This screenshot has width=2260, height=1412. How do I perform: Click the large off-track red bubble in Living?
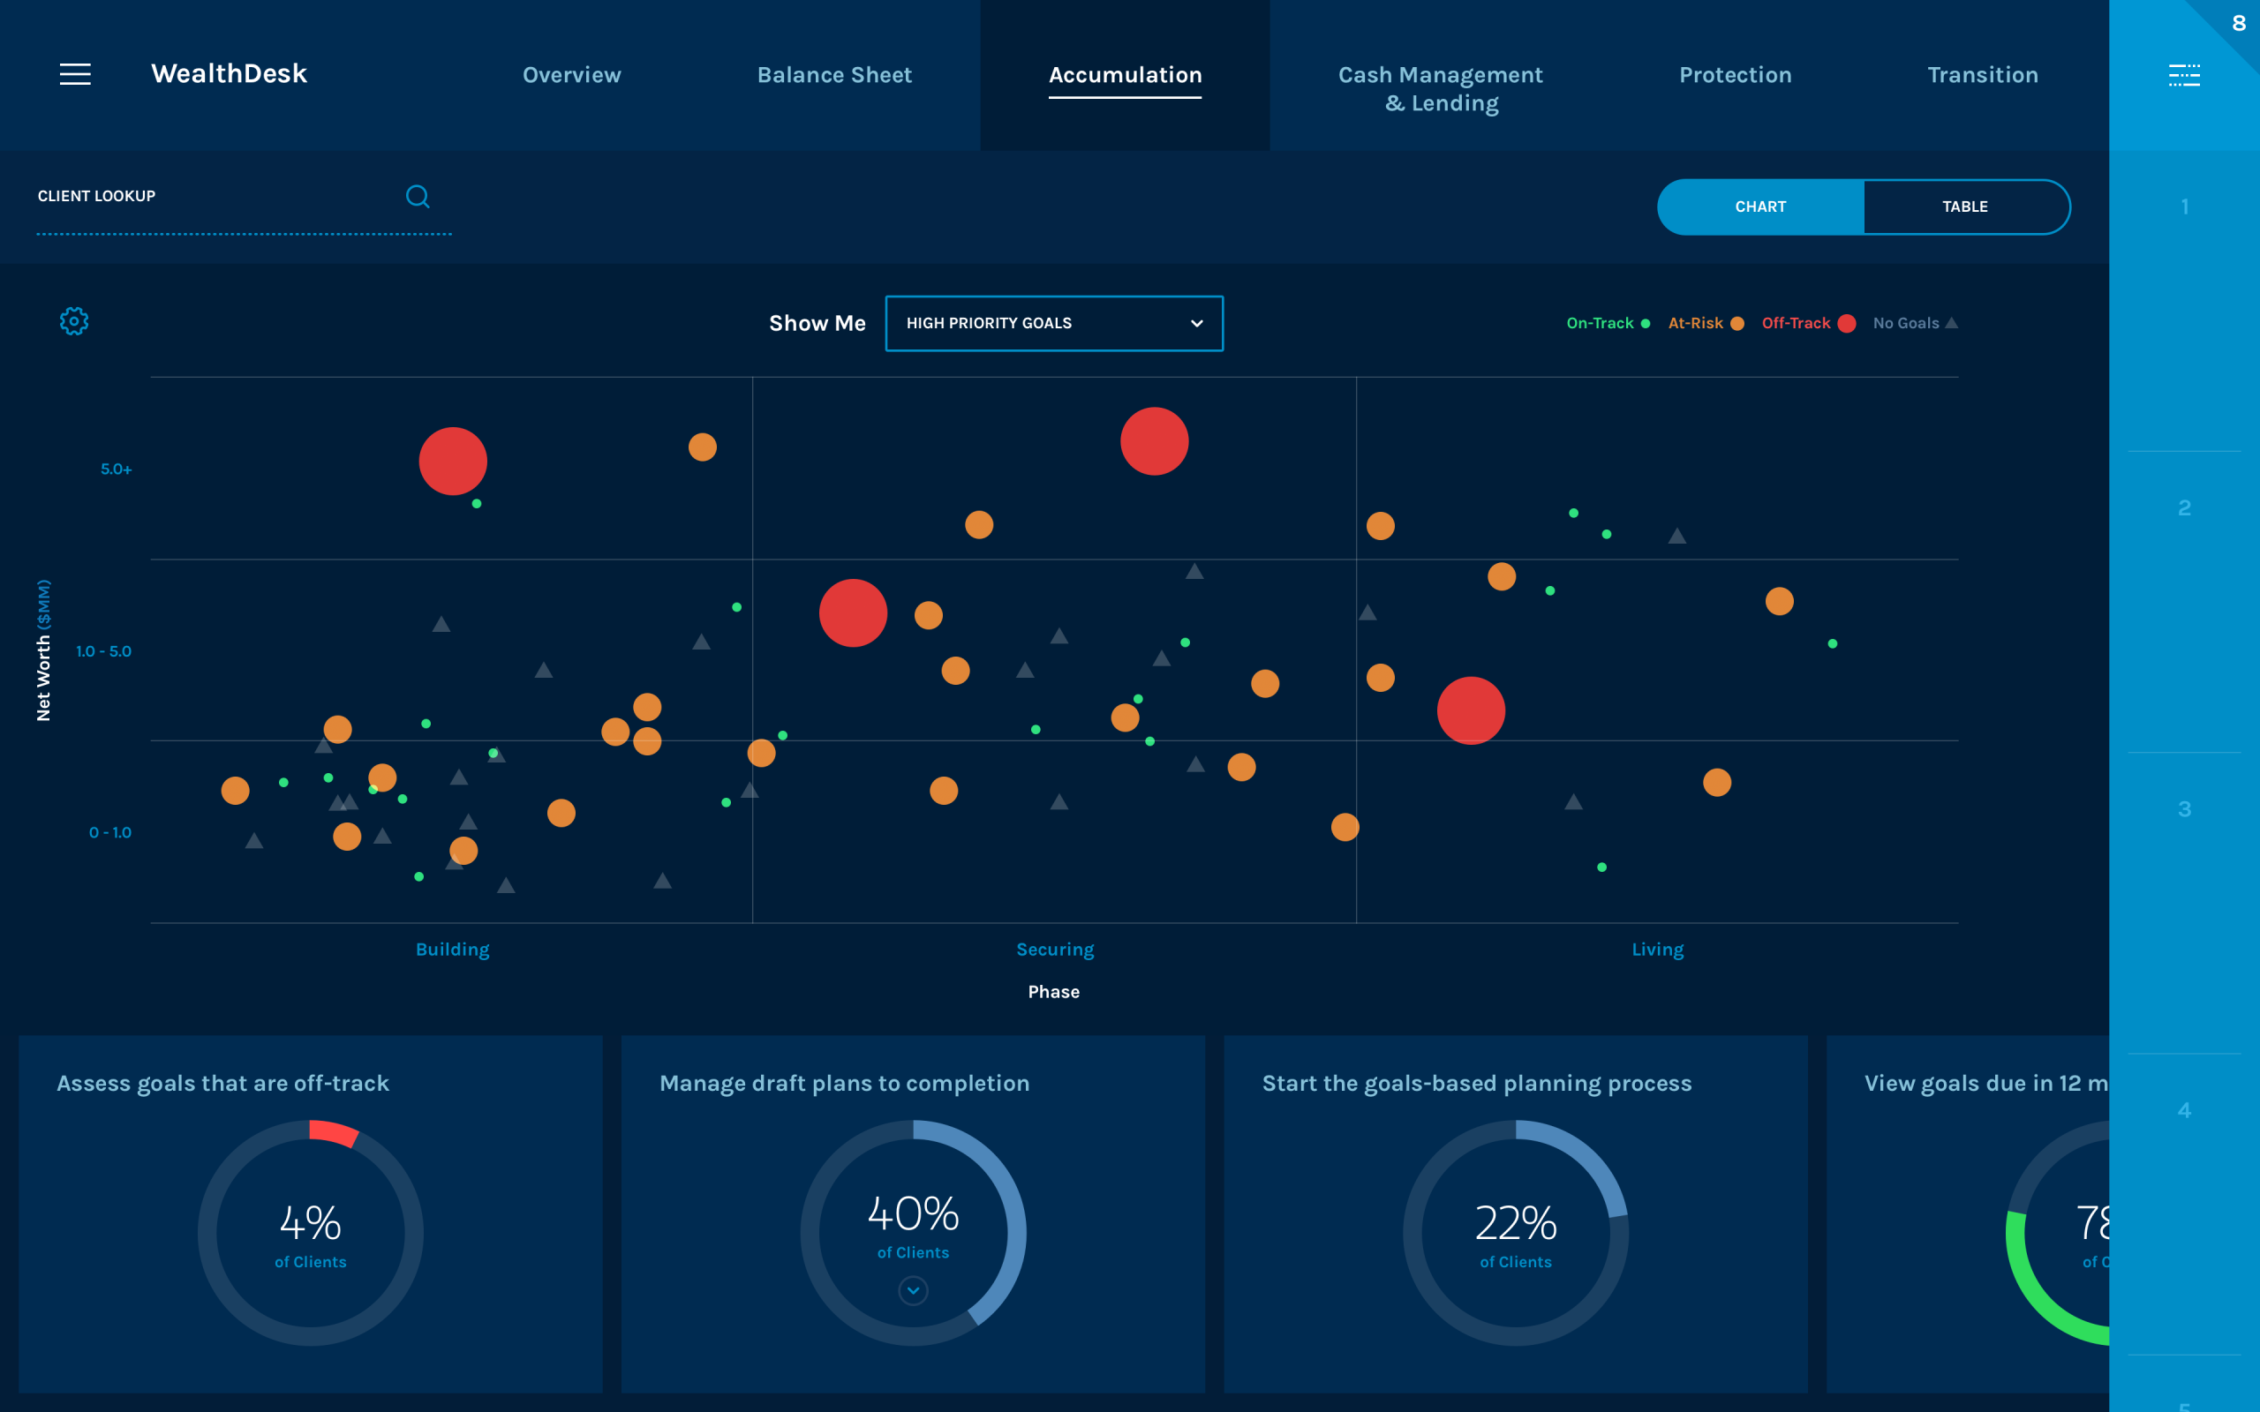point(1471,710)
